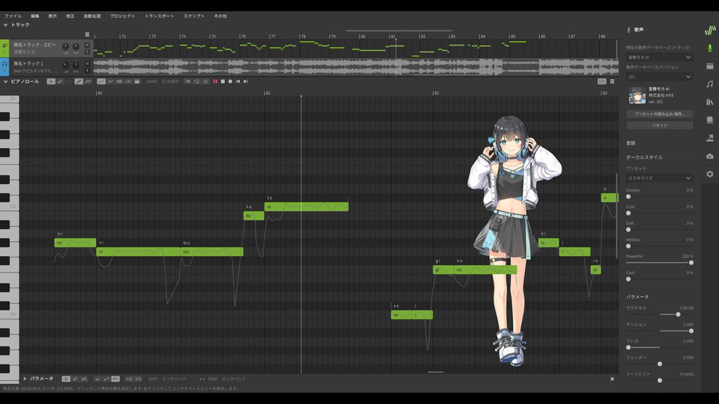The width and height of the screenshot is (719, 404).
Task: Toggle pitch curve display in piano roll toolbar
Action: pyautogui.click(x=101, y=82)
